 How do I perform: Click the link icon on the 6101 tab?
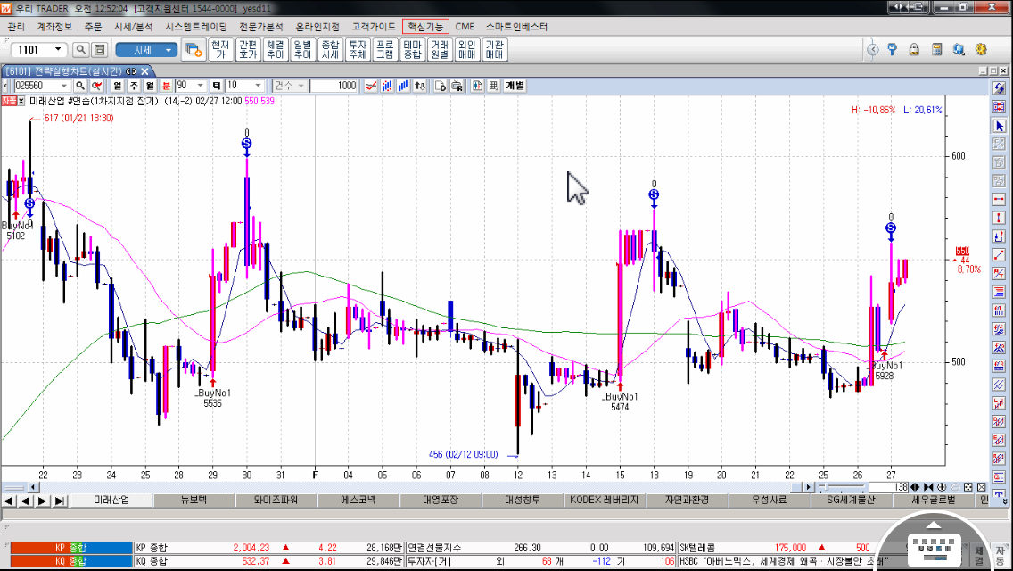coord(131,71)
